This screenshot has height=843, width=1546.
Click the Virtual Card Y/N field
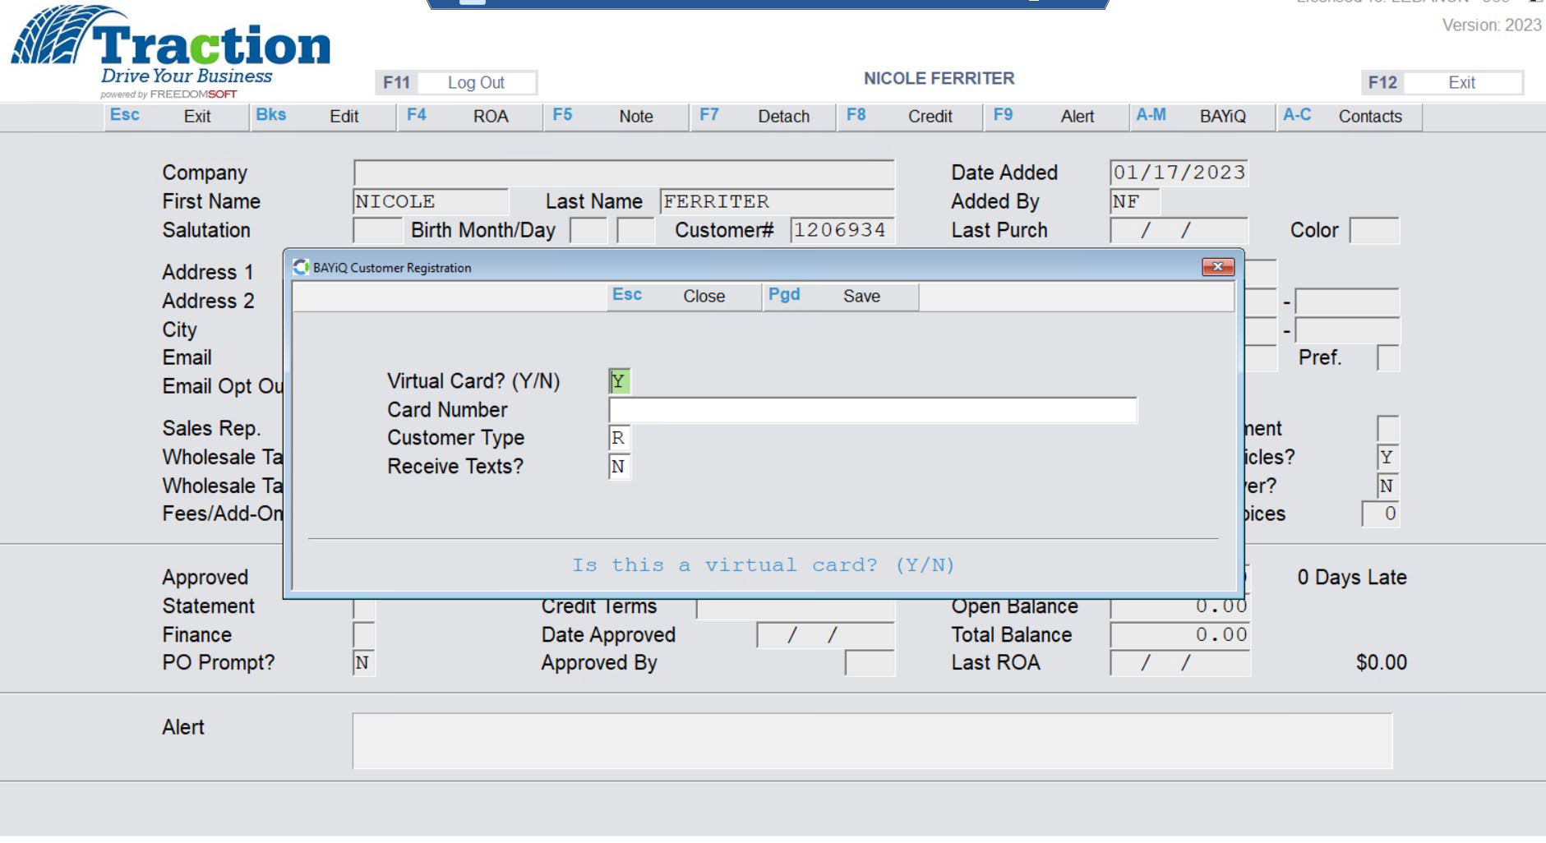(619, 381)
